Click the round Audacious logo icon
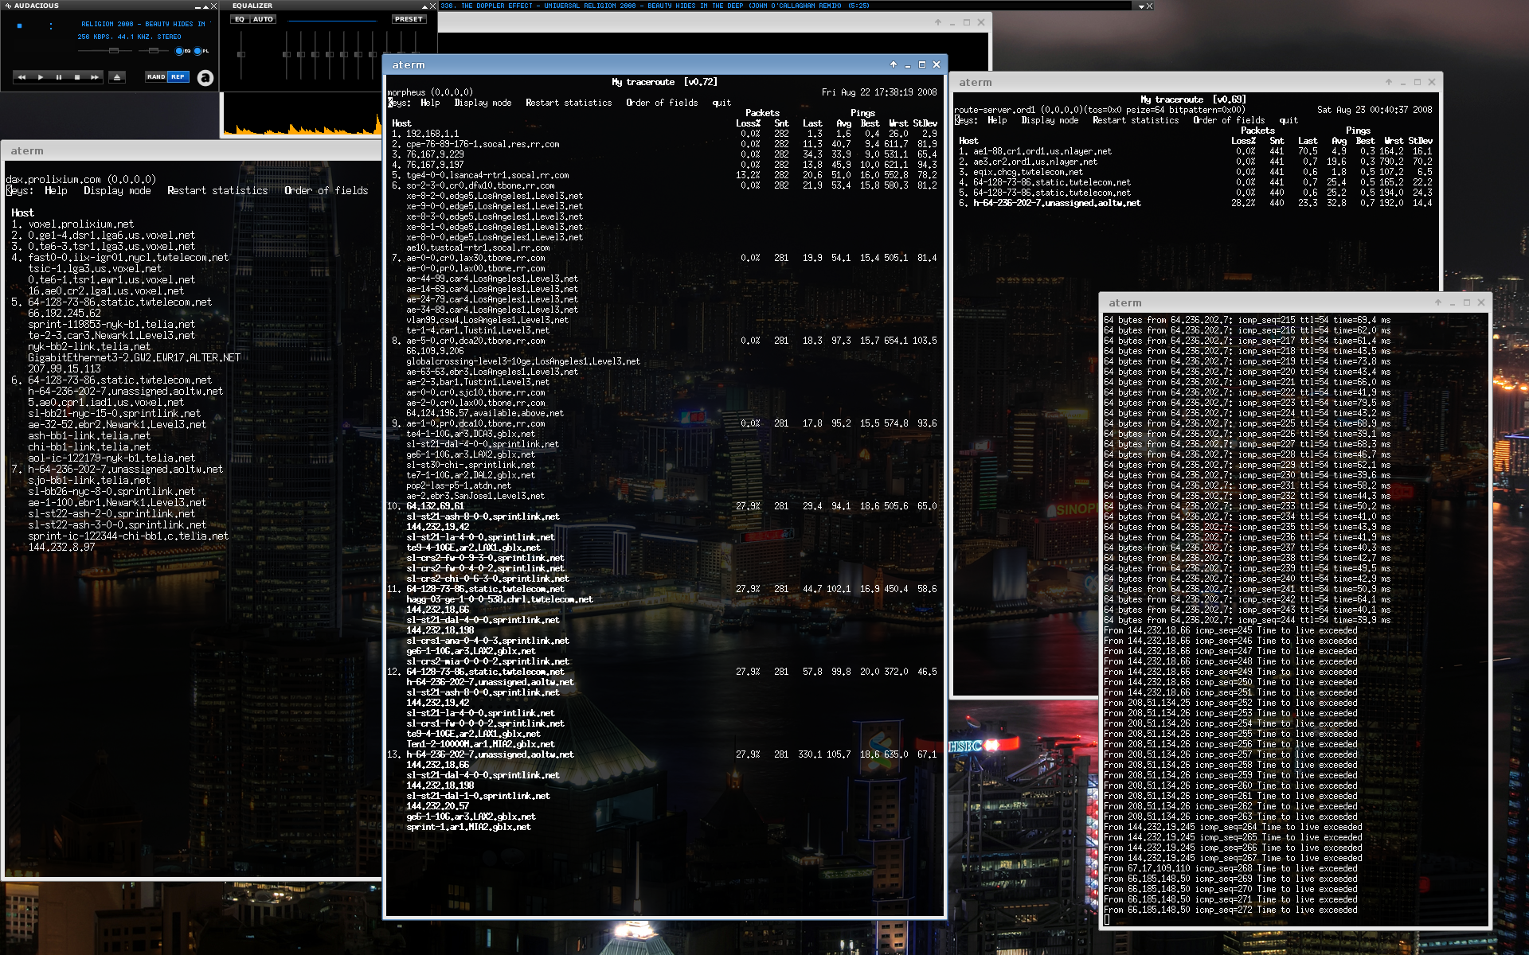 pyautogui.click(x=205, y=77)
